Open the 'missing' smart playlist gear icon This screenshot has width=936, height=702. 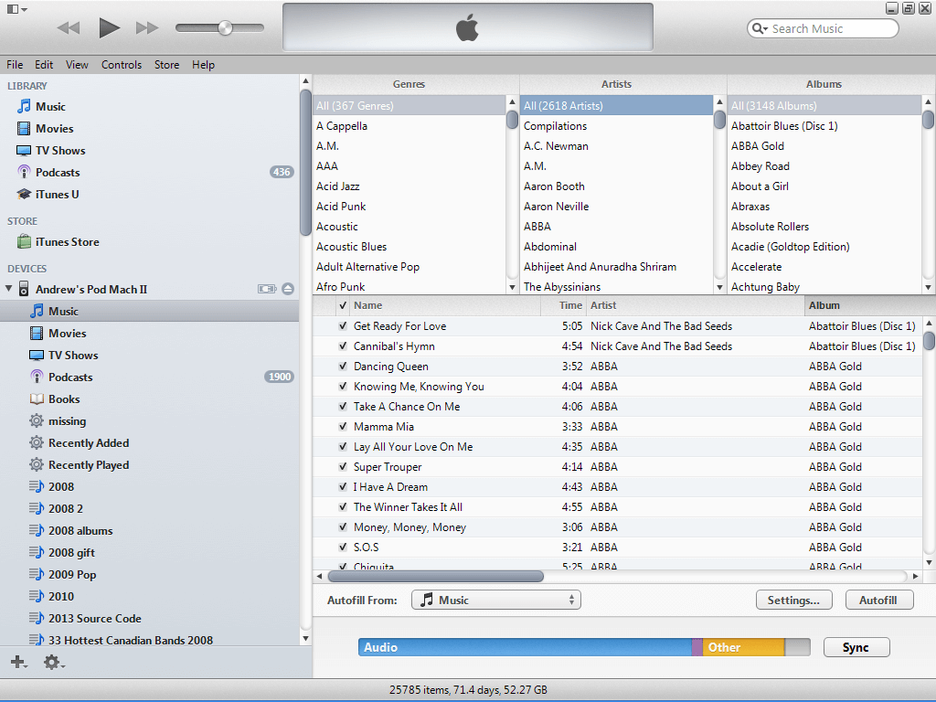pos(37,420)
